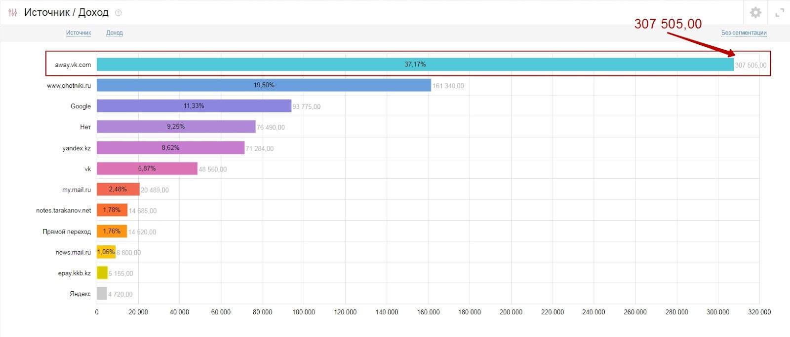Click the Нет source label
Image resolution: width=790 pixels, height=337 pixels.
[x=85, y=127]
